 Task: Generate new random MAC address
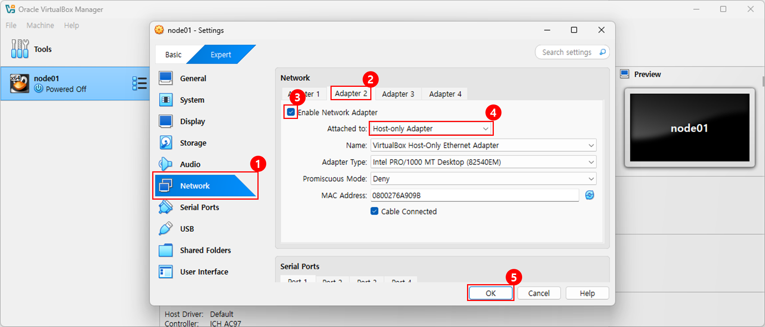tap(590, 195)
